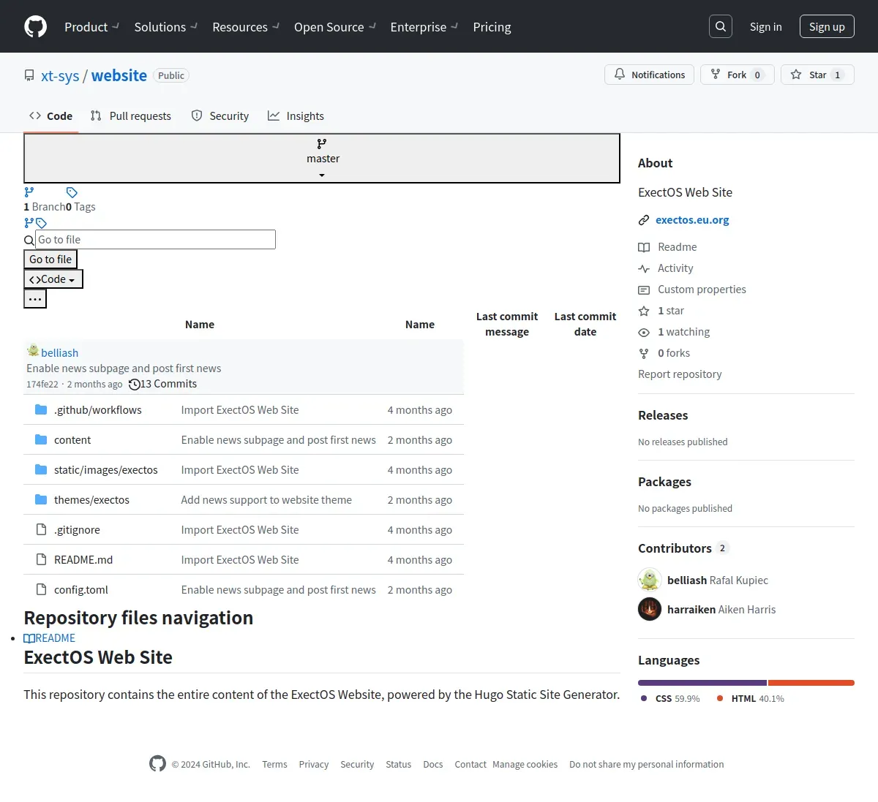878x802 pixels.
Task: Click the Readme book icon in About
Action: coord(644,247)
